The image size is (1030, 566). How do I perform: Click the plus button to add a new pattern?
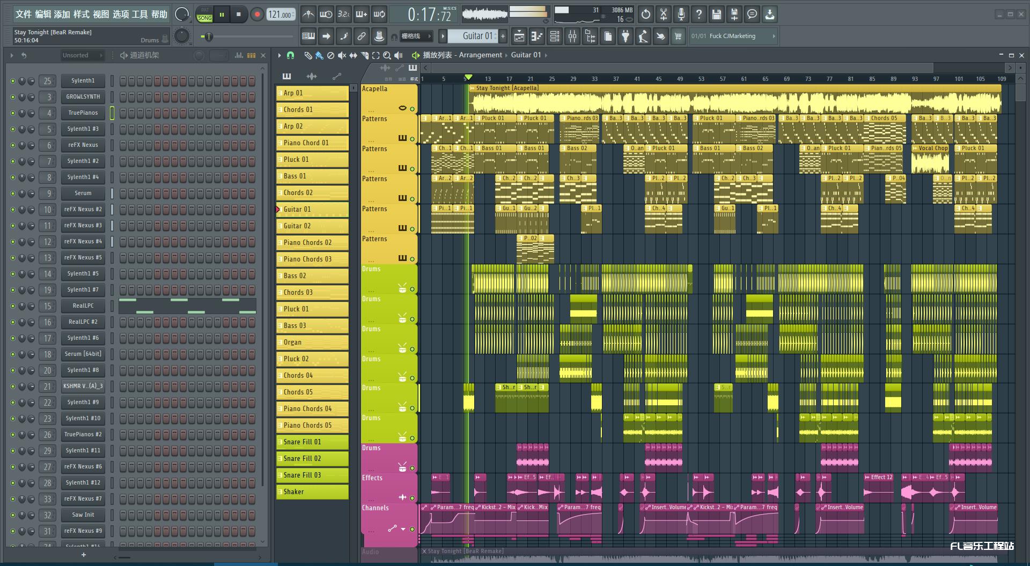(503, 36)
